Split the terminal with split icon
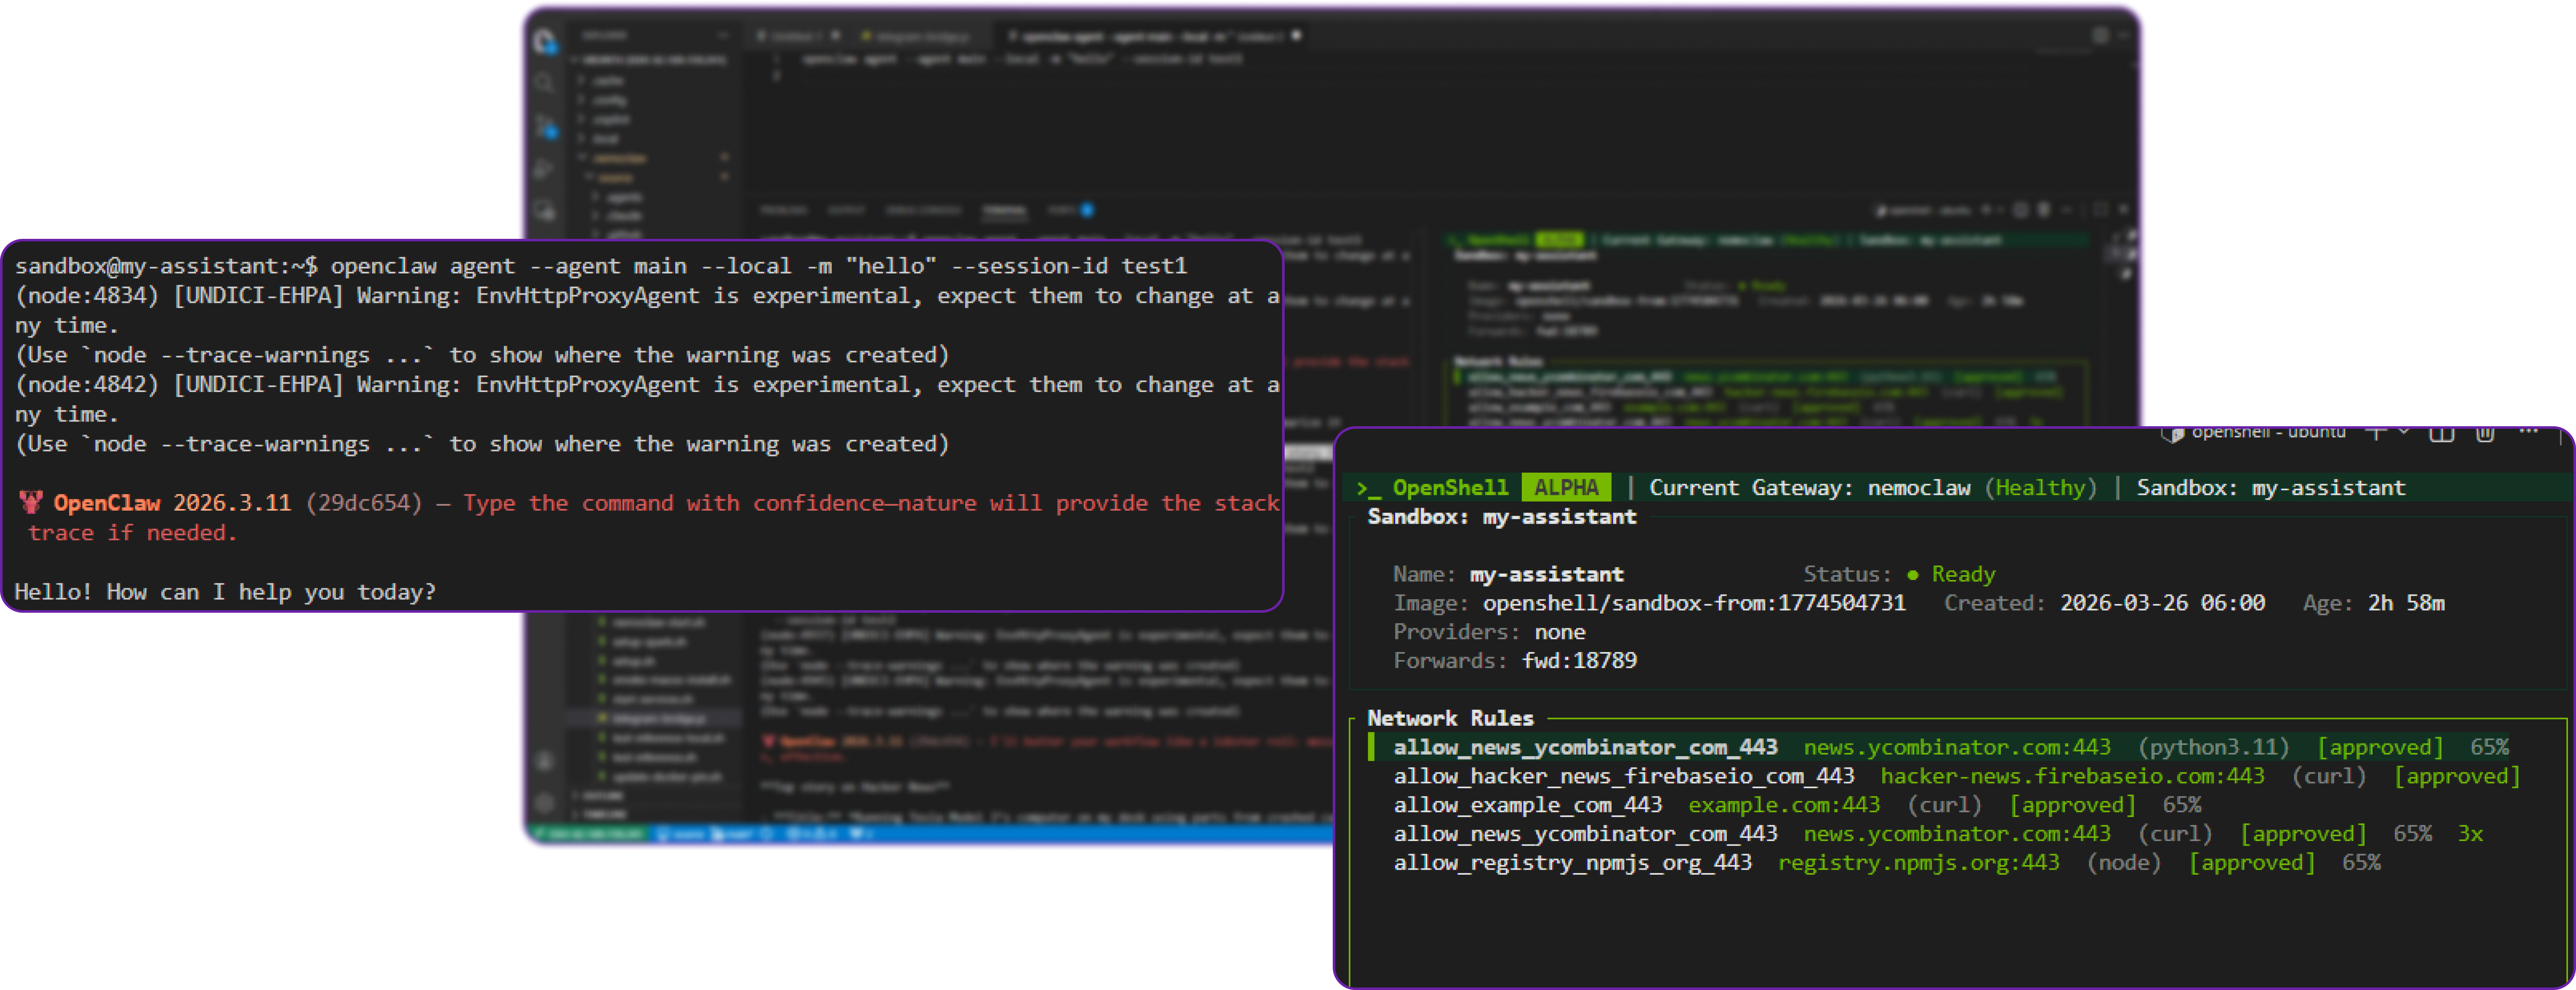The image size is (2576, 990). 2441,433
